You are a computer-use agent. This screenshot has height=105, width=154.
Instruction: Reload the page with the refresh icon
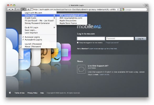click(118, 9)
